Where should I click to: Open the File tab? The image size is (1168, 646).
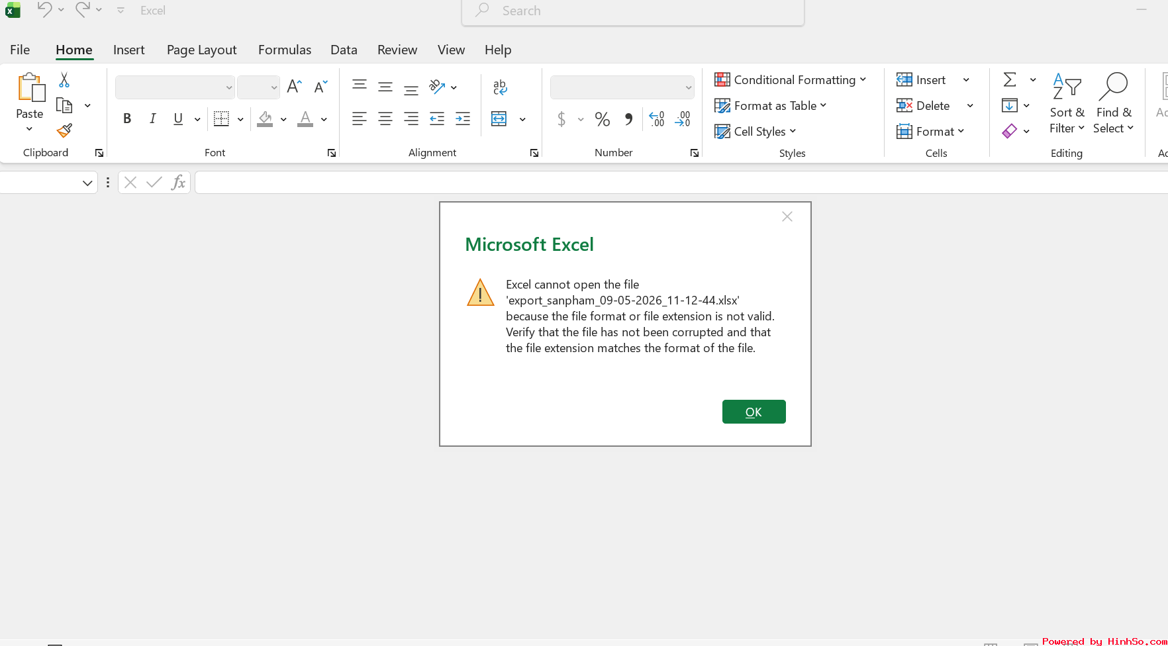(20, 50)
